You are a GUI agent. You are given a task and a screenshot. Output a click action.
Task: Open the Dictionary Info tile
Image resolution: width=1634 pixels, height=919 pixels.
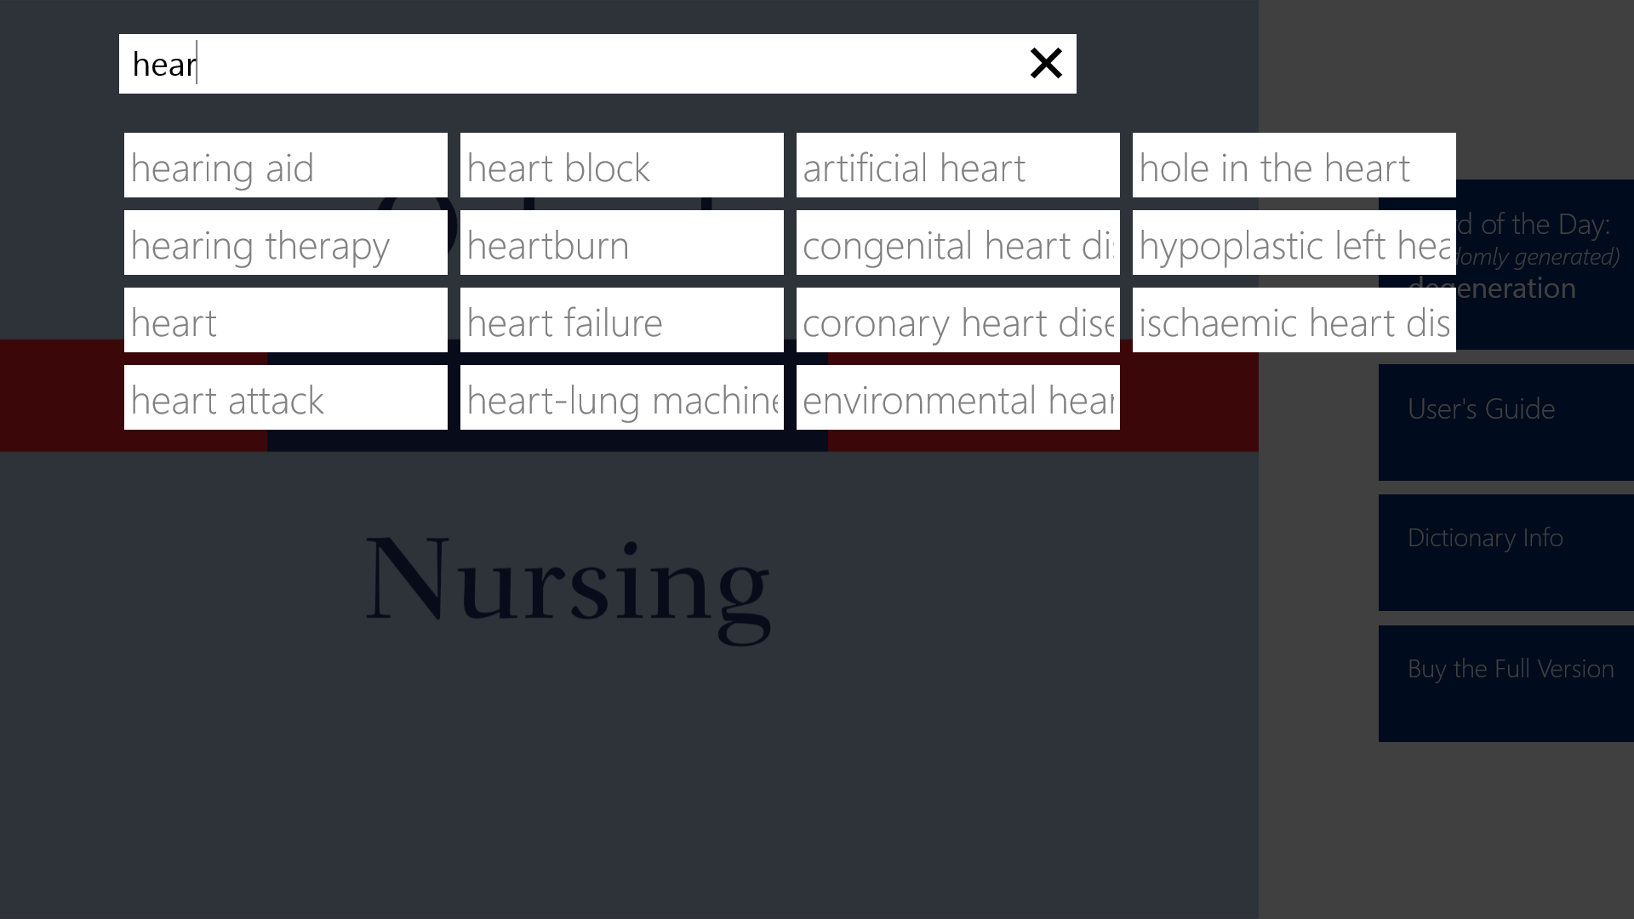click(x=1506, y=552)
